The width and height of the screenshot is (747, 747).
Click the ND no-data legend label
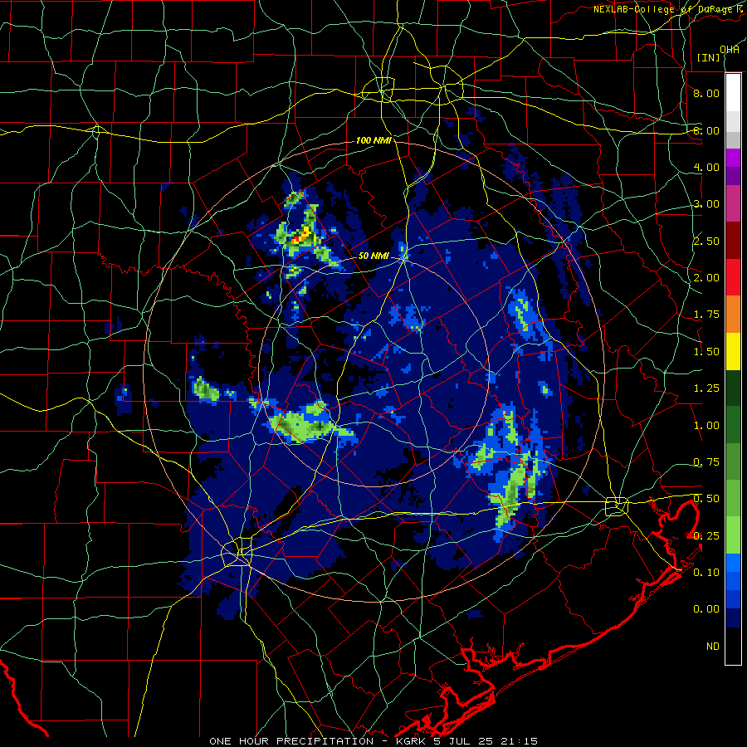click(x=713, y=647)
